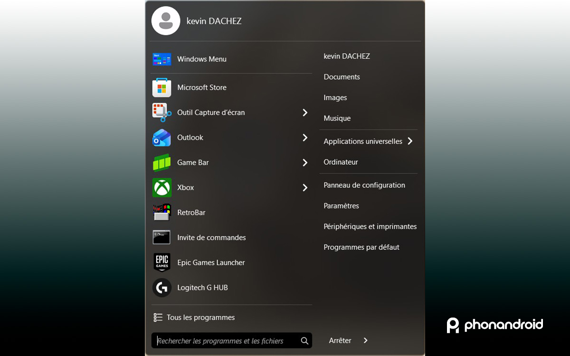Open Panneau de configuration
The image size is (570, 356).
364,185
